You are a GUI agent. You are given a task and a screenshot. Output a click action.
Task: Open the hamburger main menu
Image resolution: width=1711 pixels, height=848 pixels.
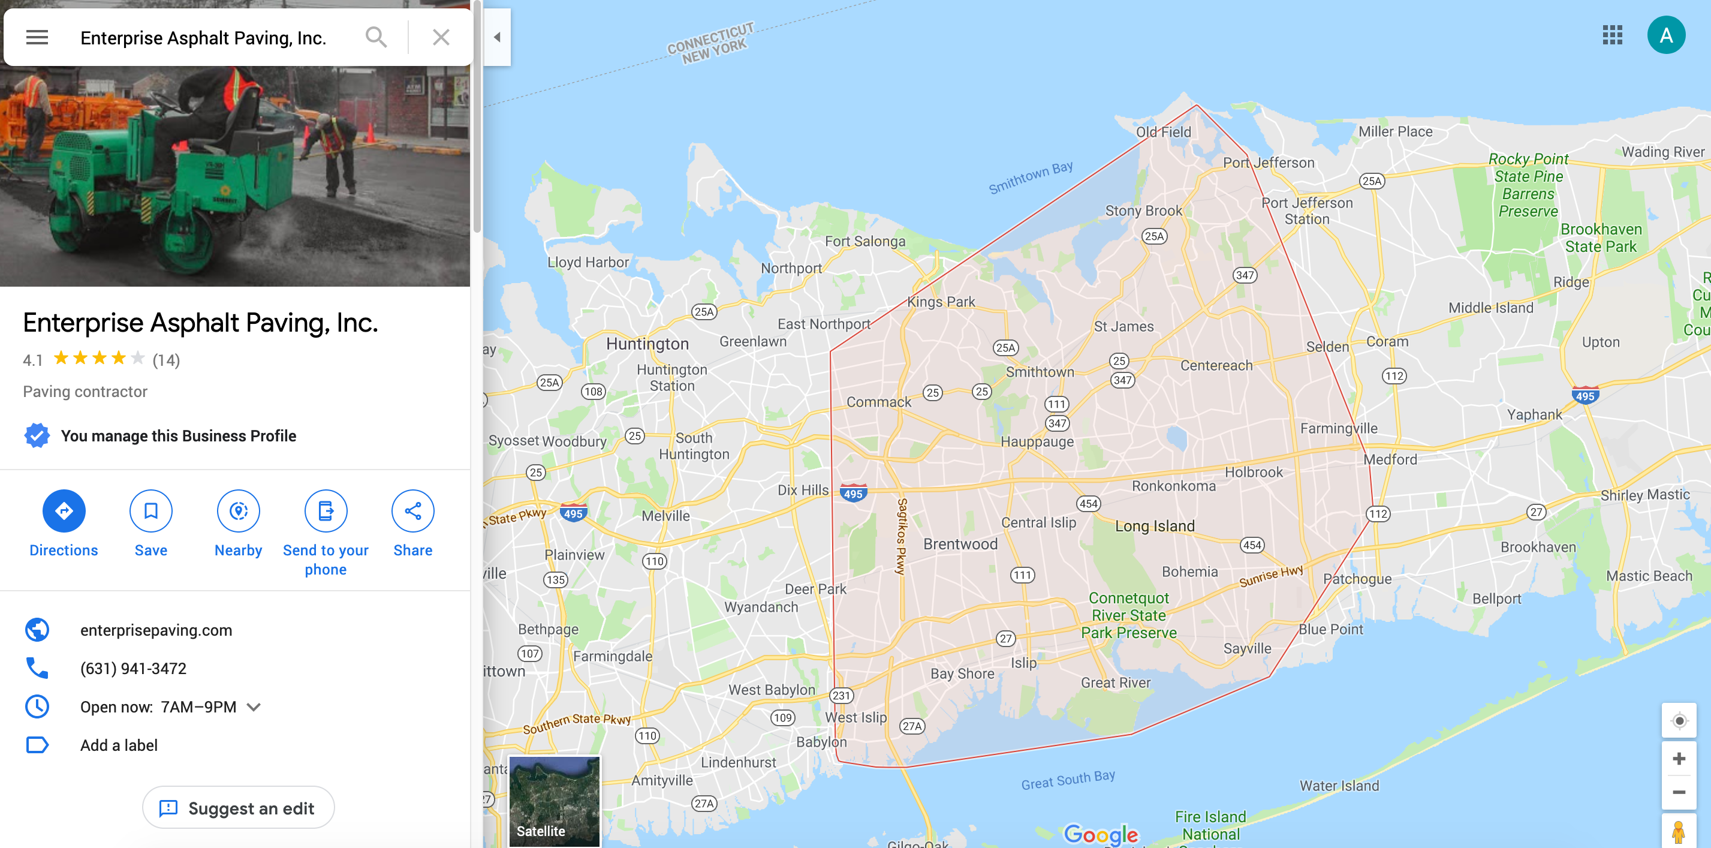37,37
